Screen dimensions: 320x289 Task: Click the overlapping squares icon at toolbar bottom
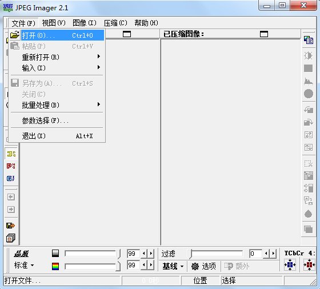click(x=309, y=230)
